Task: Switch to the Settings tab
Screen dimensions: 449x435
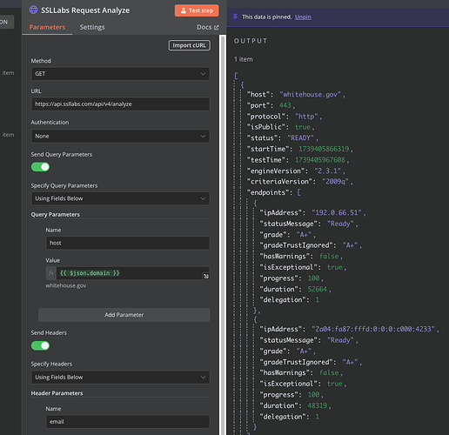Action: coord(92,27)
